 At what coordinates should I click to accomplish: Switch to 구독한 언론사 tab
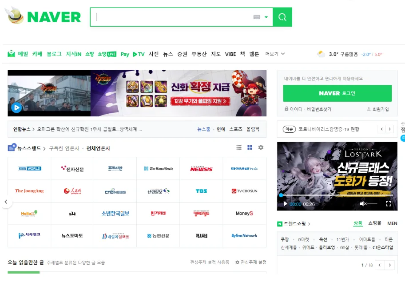[64, 148]
